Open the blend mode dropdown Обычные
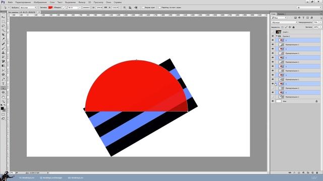323x181 pixels. coord(284,22)
